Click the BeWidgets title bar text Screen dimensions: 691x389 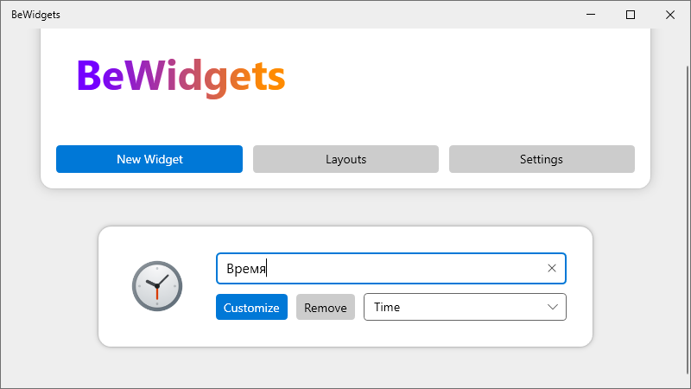pos(35,15)
